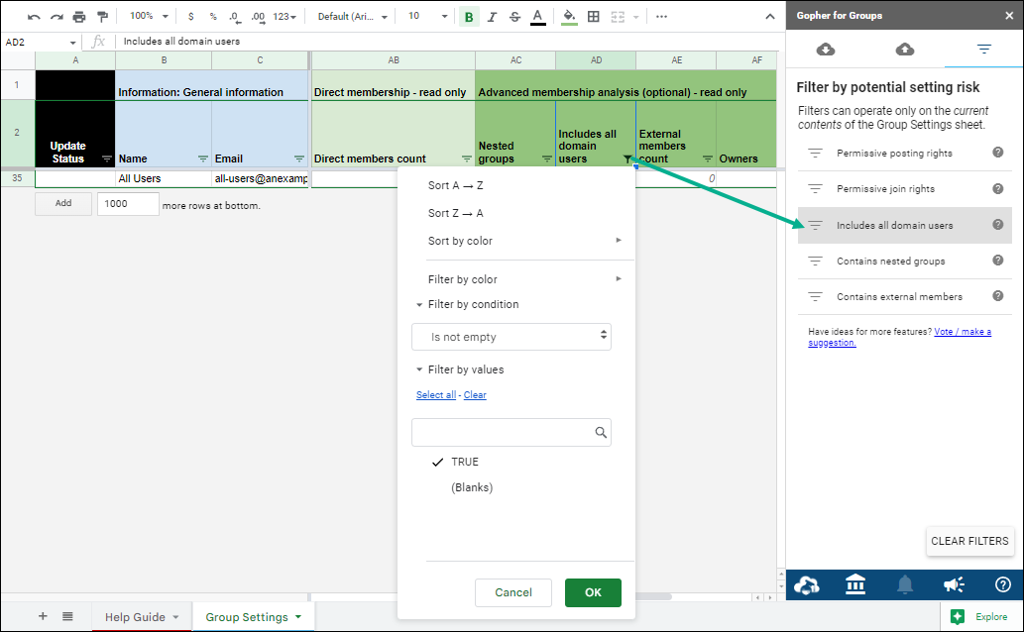Open the name box dropdown arrow
1024x632 pixels.
pyautogui.click(x=72, y=43)
